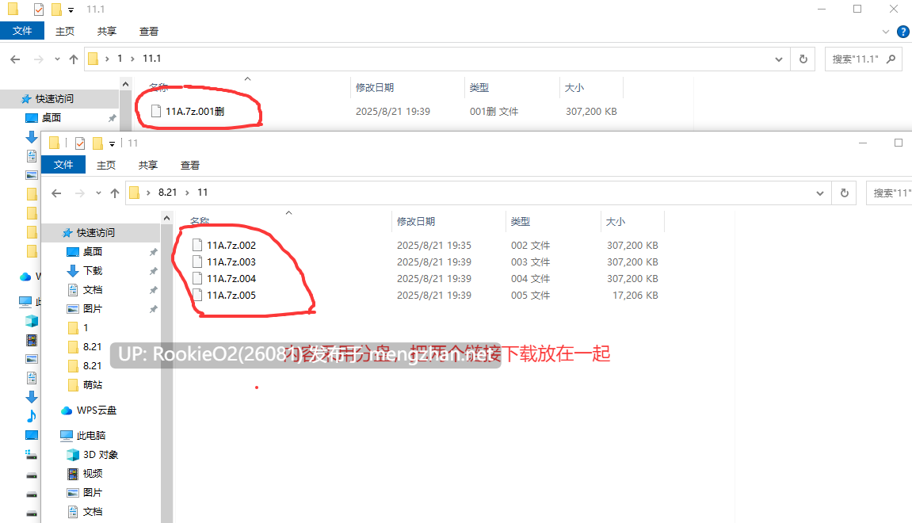
Task: Click the search box in the 11.1 window
Action: coord(863,59)
